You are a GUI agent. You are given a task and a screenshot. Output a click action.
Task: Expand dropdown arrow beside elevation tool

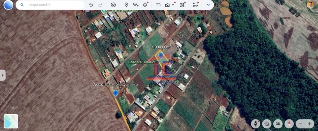pyautogui.click(x=173, y=5)
